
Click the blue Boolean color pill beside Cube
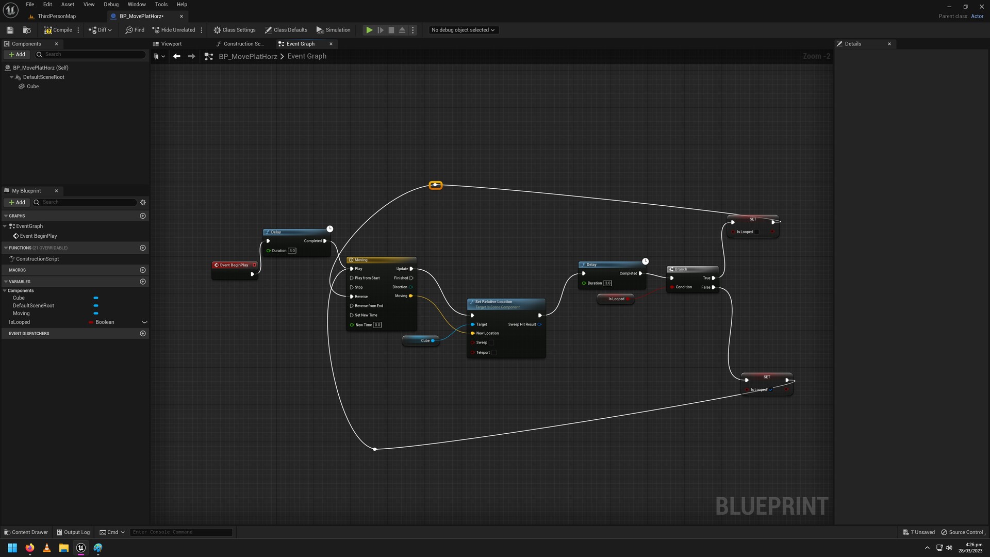pyautogui.click(x=95, y=298)
